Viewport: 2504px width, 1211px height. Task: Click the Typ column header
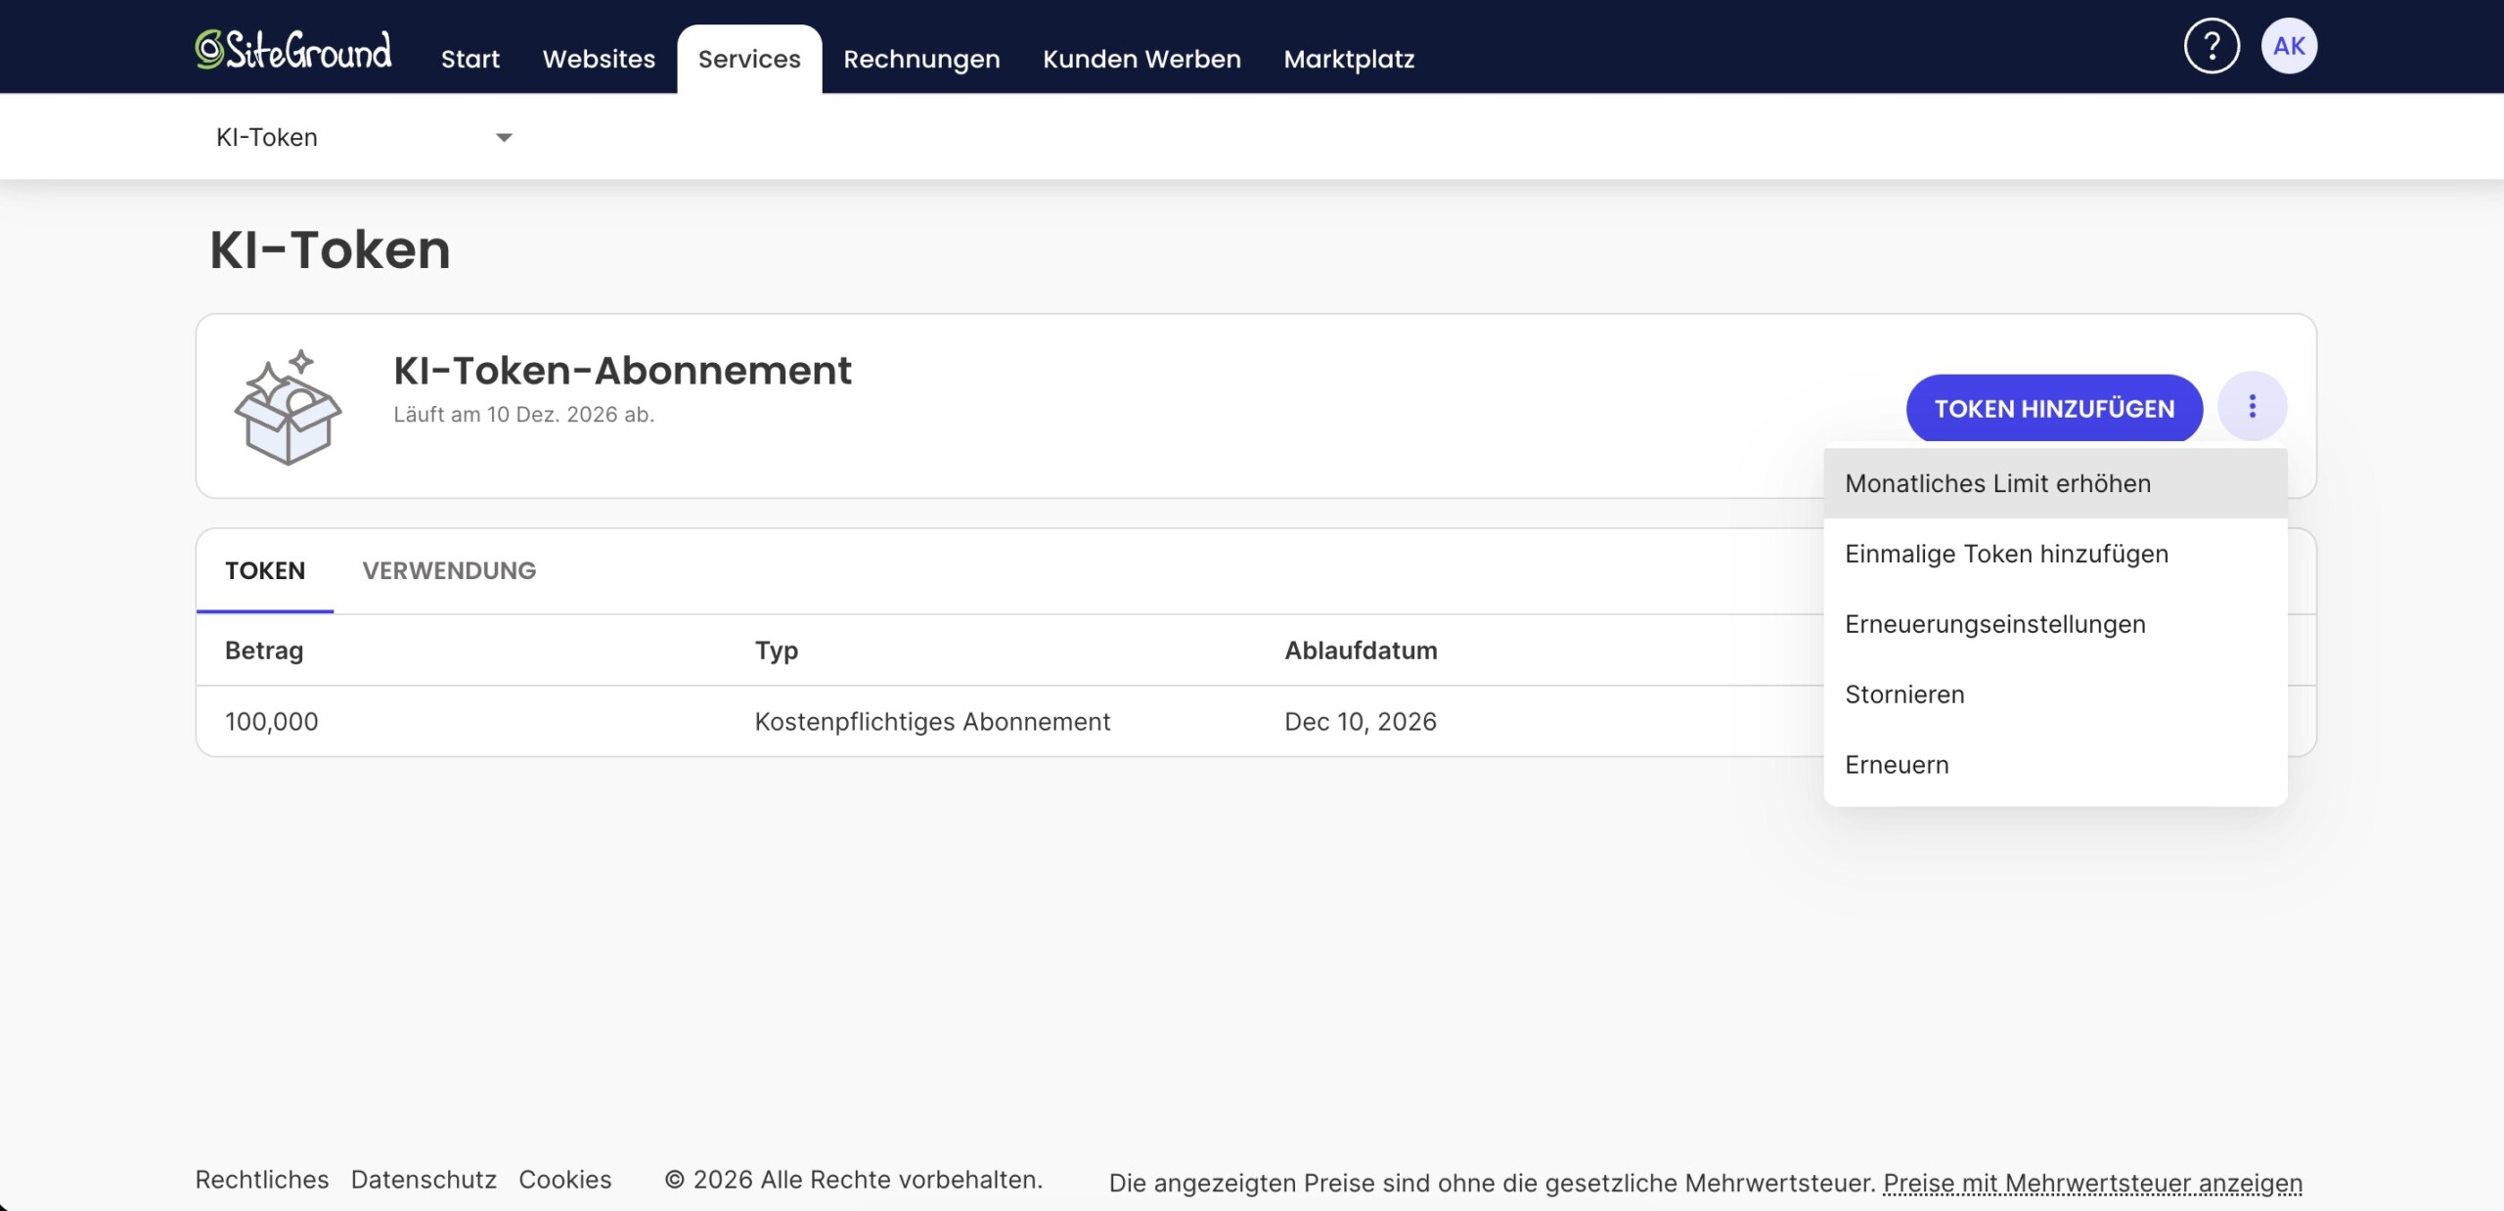(x=777, y=650)
